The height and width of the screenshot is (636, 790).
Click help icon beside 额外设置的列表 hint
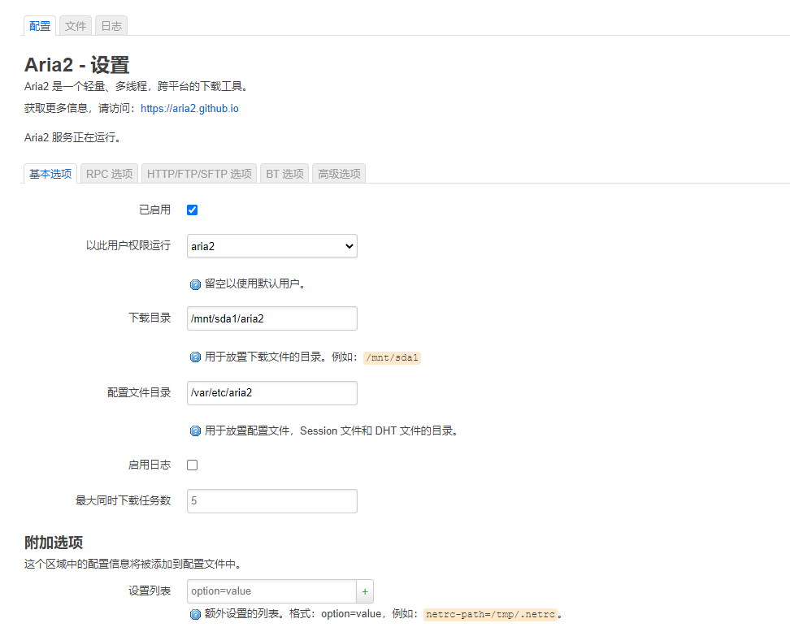click(x=195, y=614)
